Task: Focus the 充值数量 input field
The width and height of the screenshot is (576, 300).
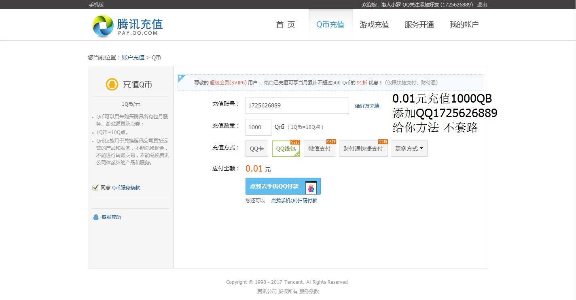Action: [258, 127]
